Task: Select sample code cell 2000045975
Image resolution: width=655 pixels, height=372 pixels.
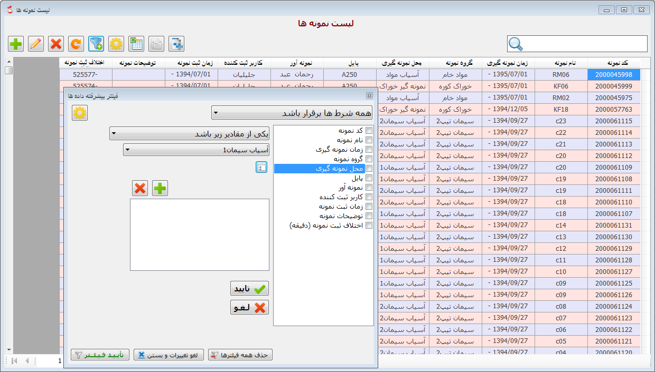Action: click(614, 98)
